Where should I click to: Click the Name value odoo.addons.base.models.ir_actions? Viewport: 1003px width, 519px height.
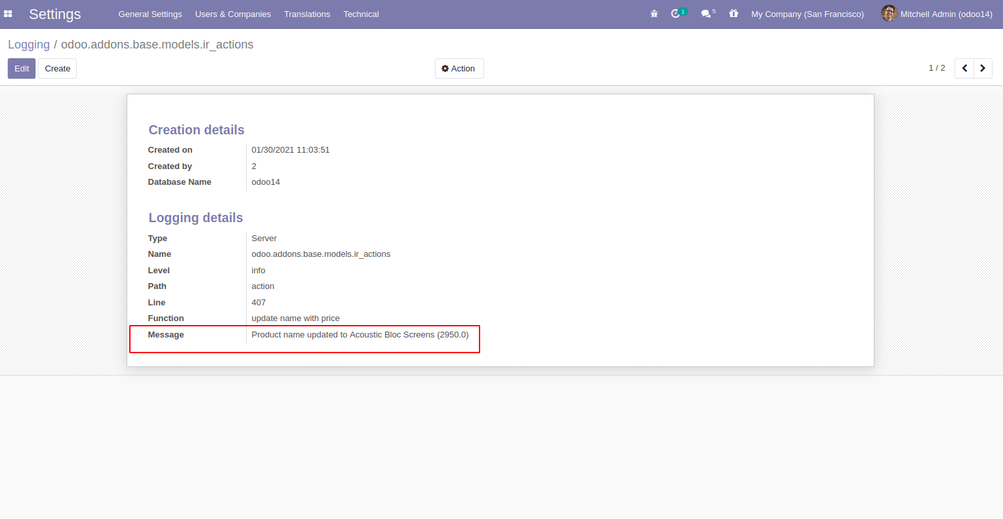pos(321,254)
